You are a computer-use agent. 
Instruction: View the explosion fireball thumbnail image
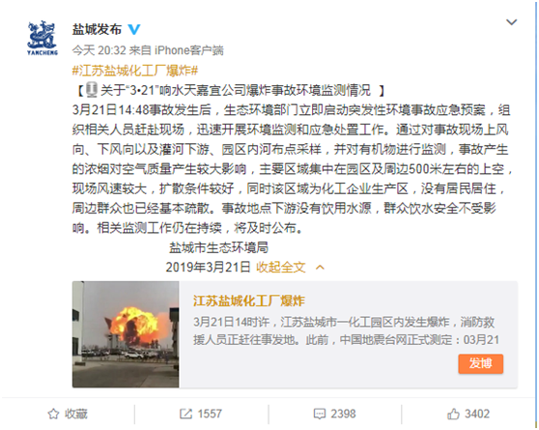126,334
